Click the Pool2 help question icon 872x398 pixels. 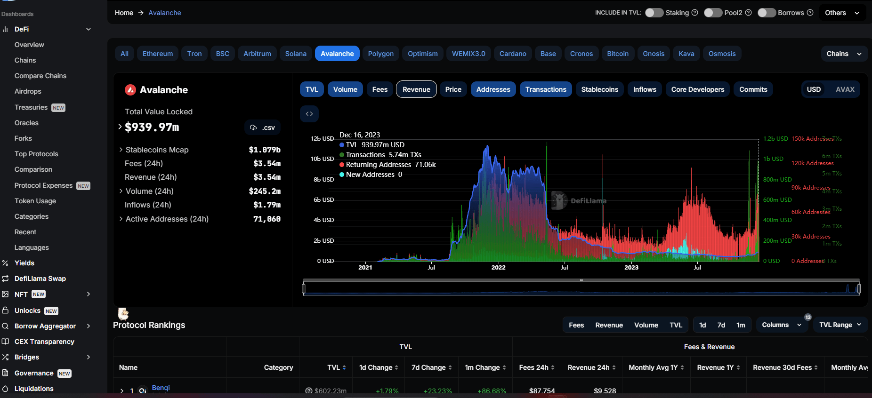[748, 13]
